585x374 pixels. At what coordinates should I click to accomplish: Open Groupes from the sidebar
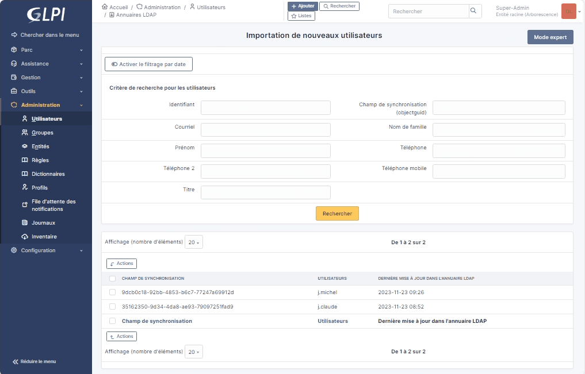(x=43, y=133)
